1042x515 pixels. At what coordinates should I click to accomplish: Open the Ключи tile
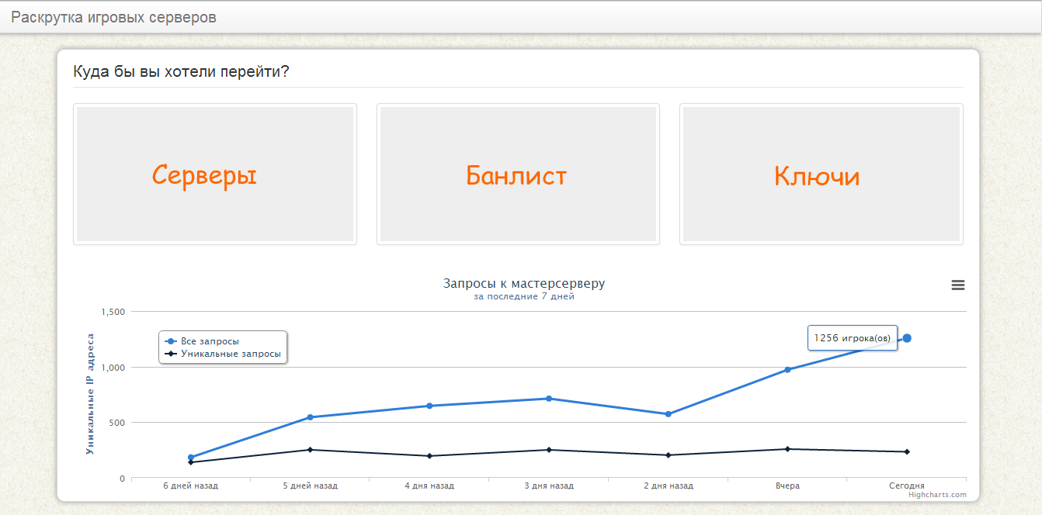coord(821,174)
